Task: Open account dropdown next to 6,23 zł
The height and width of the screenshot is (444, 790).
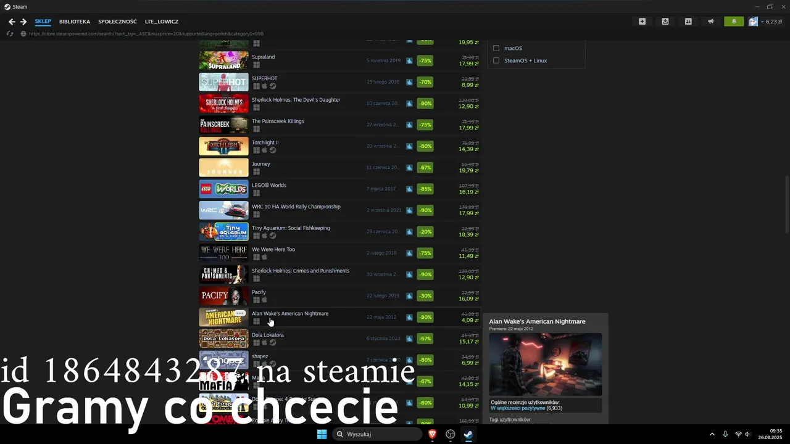Action: click(x=762, y=22)
